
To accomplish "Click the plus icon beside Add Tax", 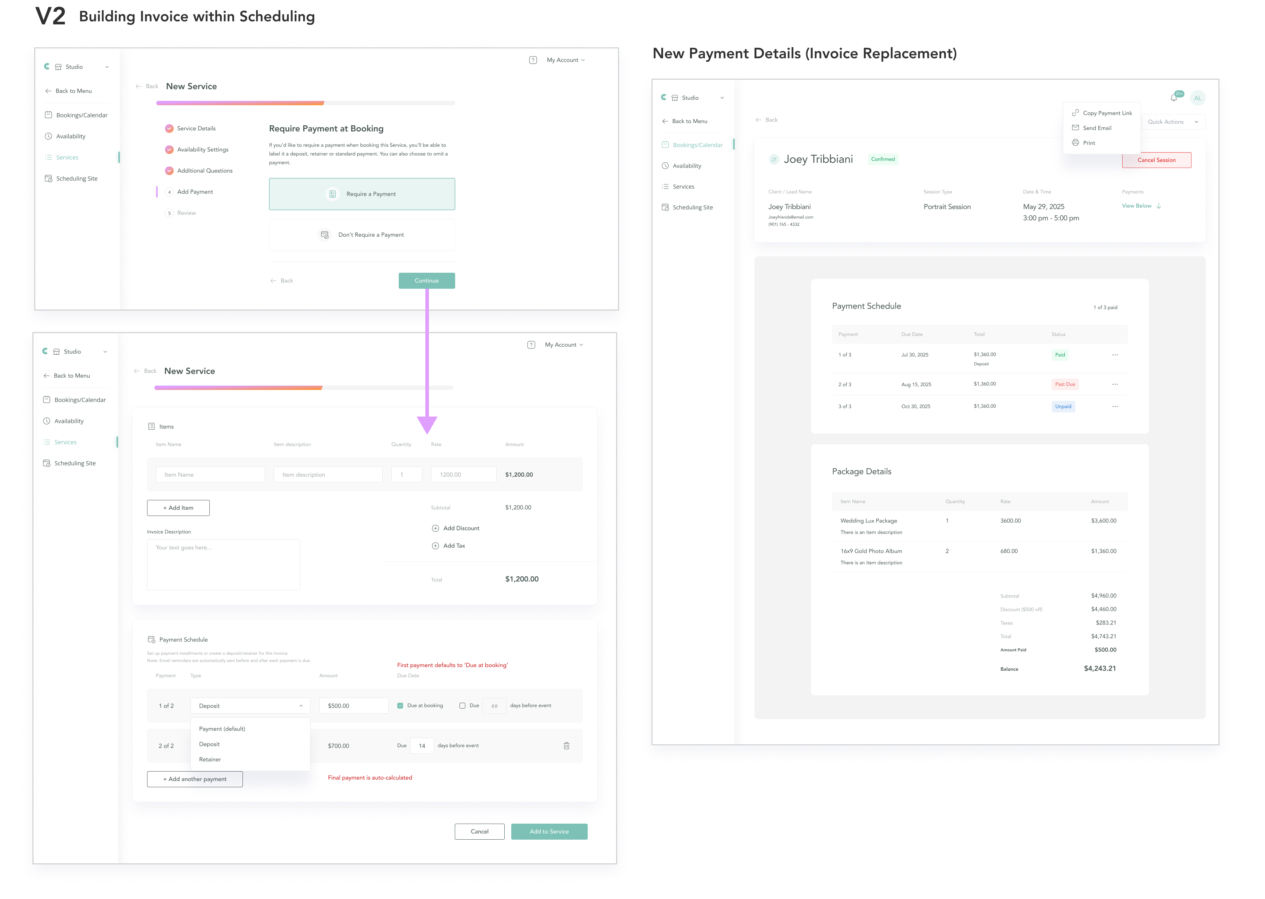I will [435, 546].
